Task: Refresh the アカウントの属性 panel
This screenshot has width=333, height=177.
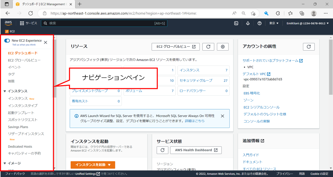Action: pyautogui.click(x=309, y=47)
